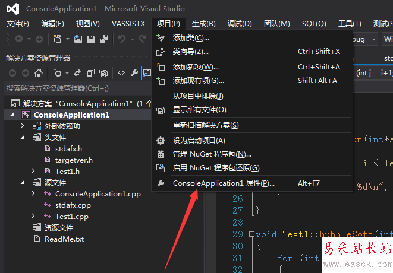
Task: Open the Debug configuration dropdown
Action: tap(374, 39)
